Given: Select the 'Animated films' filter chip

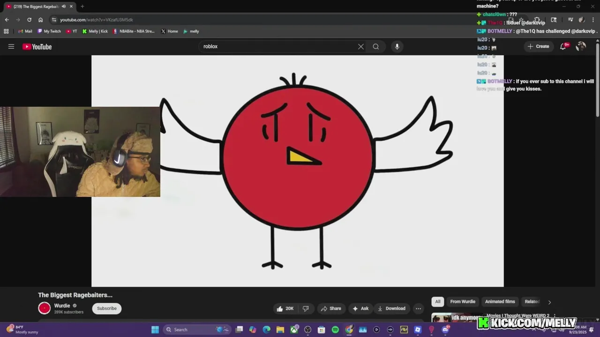Looking at the screenshot, I should (500, 301).
